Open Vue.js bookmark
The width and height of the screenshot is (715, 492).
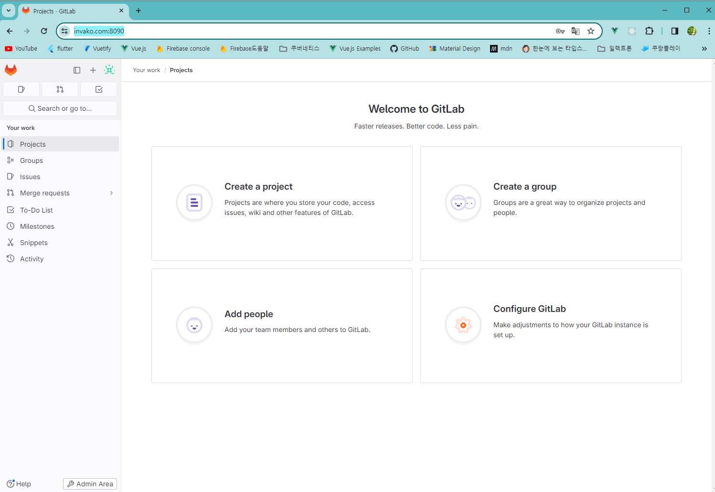(x=134, y=49)
